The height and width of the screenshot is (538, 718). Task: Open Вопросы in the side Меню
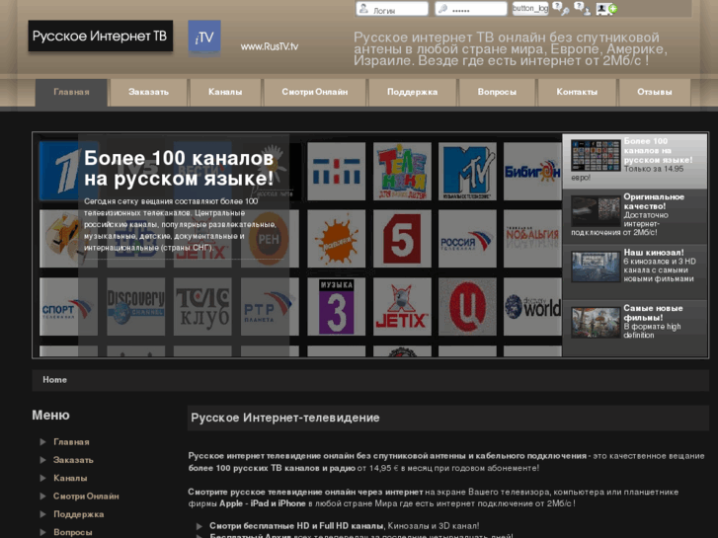click(73, 532)
